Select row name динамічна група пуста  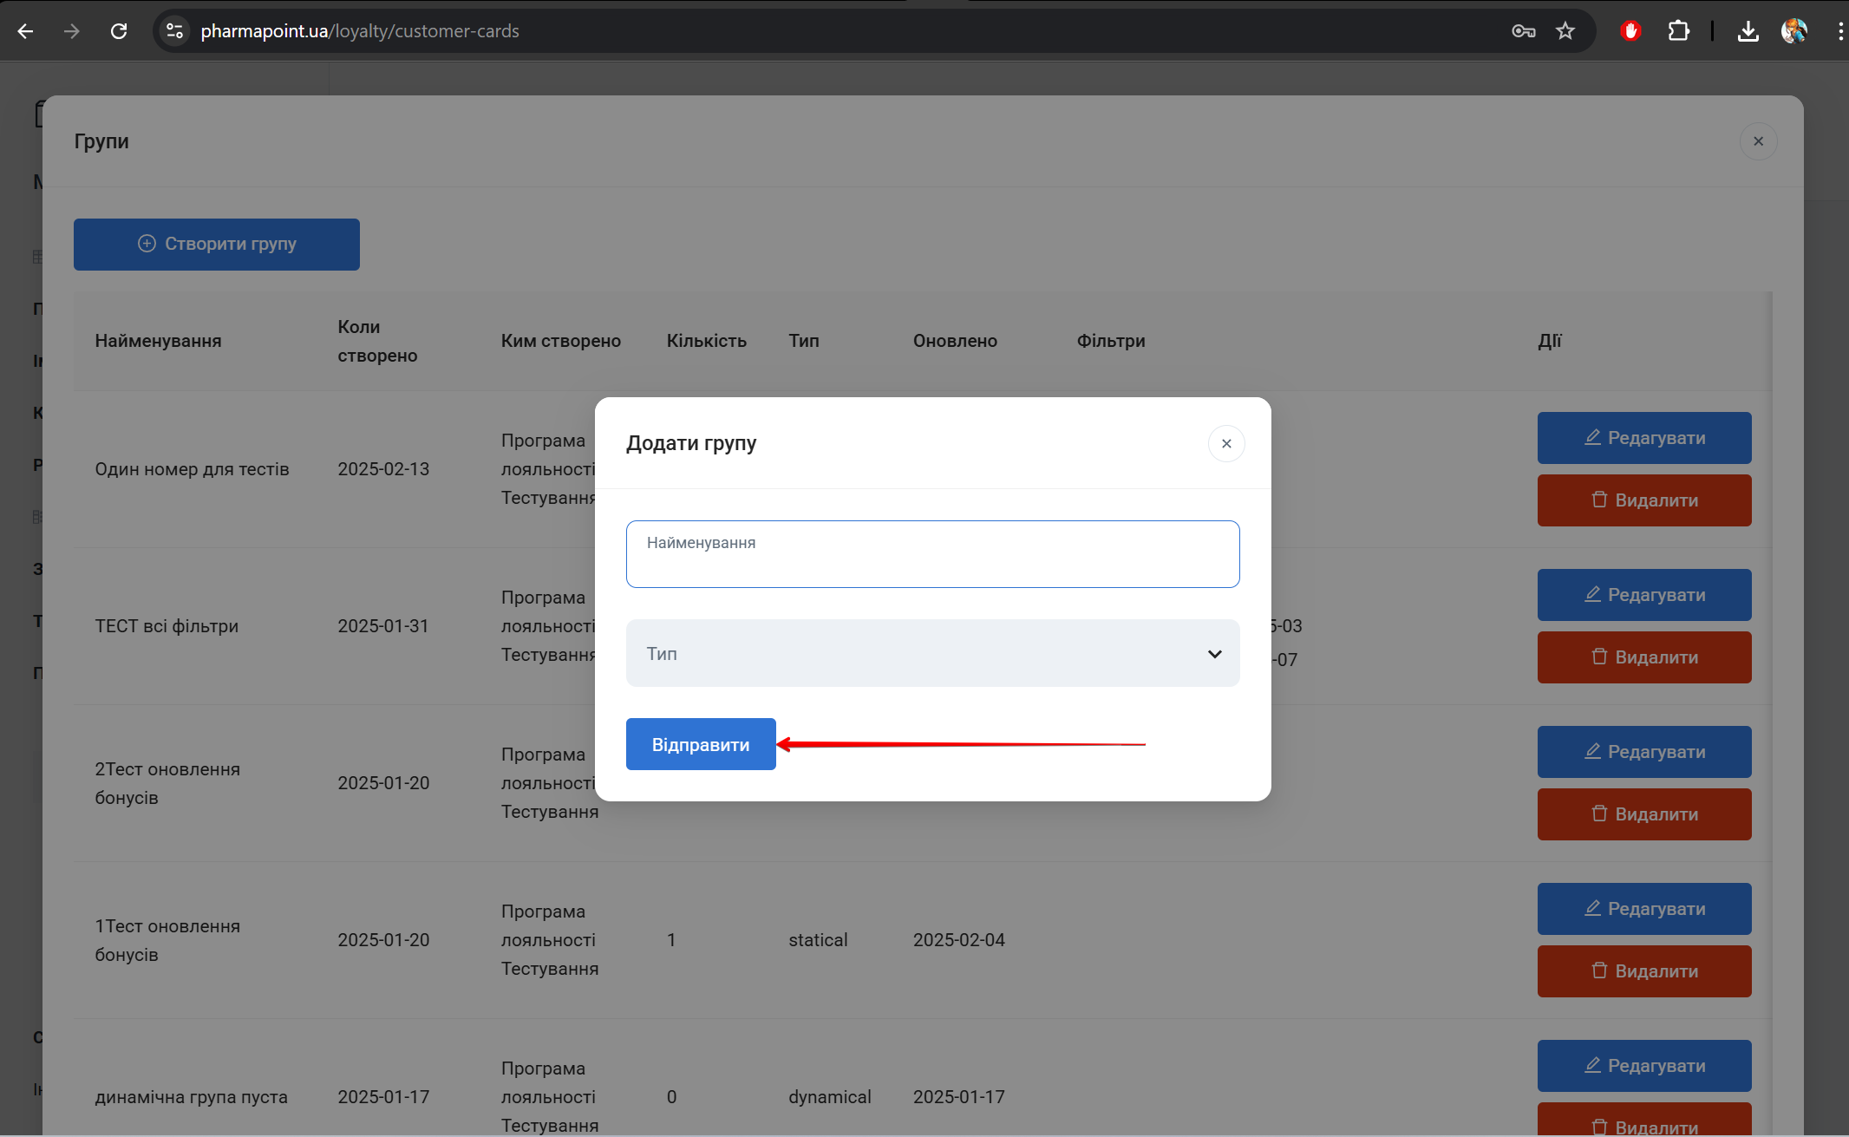[x=191, y=1097]
